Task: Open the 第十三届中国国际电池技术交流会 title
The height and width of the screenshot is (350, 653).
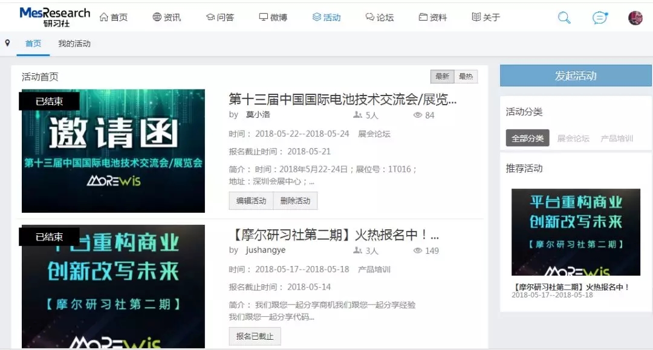Action: 342,99
